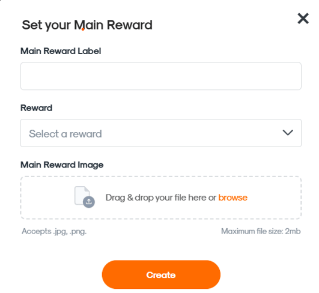Click the Set your Main Reward heading
This screenshot has width=319, height=293.
(x=87, y=25)
